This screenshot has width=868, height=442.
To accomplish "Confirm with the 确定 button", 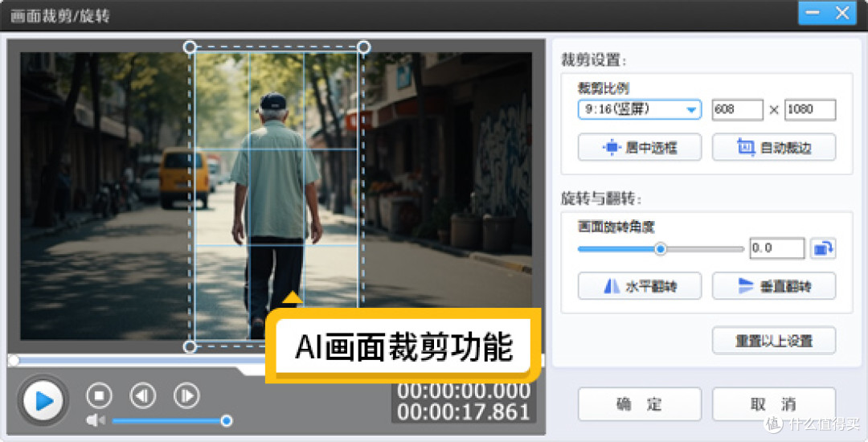I will (640, 404).
